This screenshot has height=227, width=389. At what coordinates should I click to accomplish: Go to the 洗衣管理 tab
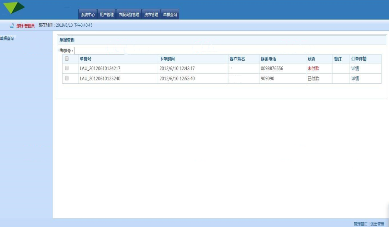click(x=151, y=14)
